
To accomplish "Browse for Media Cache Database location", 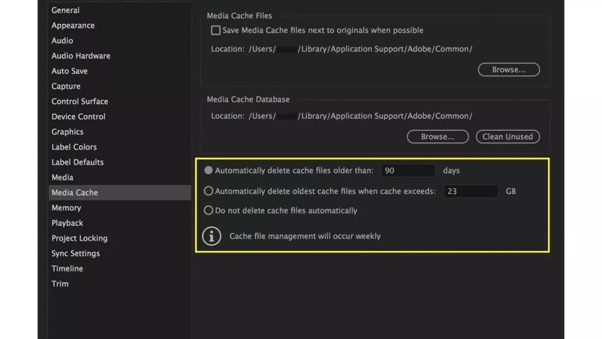I will pos(438,137).
